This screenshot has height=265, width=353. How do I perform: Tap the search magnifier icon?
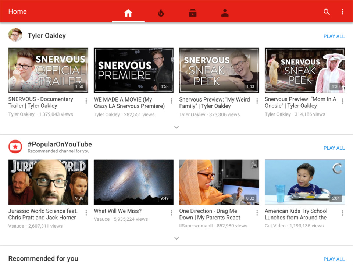pos(327,12)
